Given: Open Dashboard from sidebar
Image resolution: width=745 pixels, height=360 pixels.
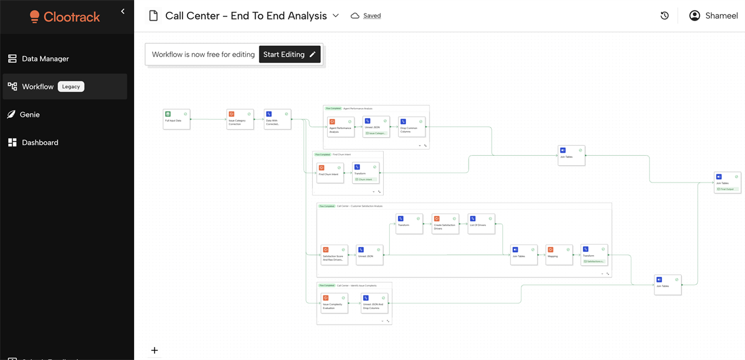Looking at the screenshot, I should tap(40, 143).
